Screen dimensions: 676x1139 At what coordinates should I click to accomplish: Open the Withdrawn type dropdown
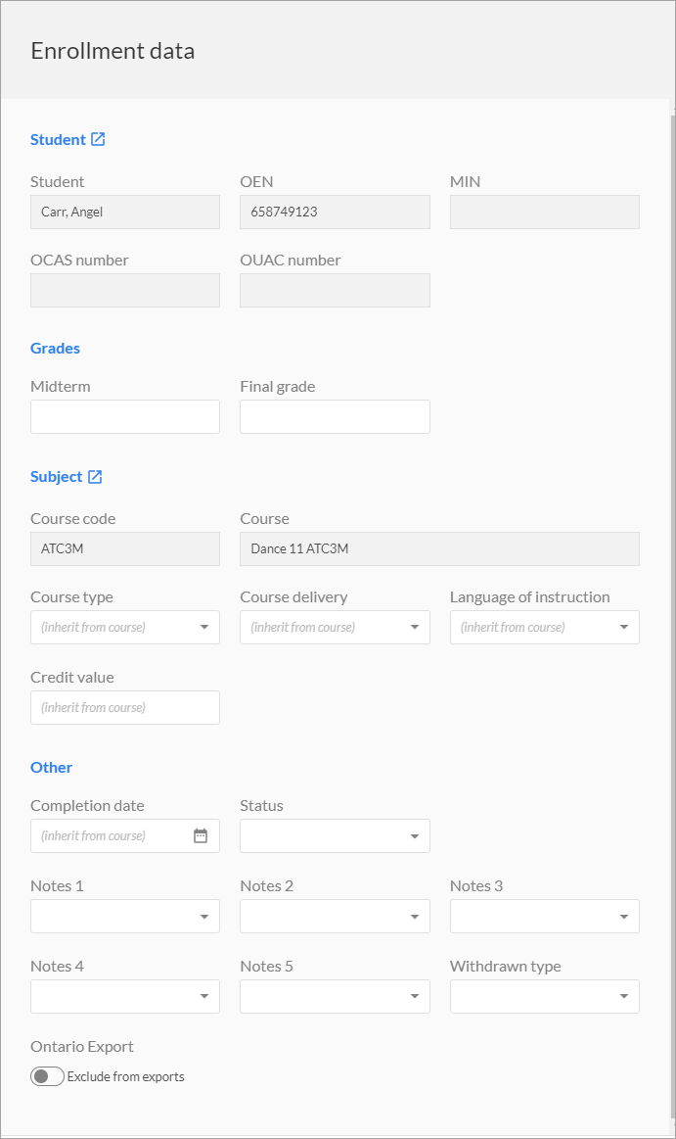[544, 996]
